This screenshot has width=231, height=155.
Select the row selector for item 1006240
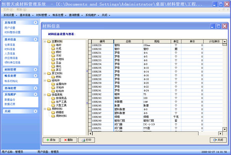pyautogui.click(x=90, y=87)
